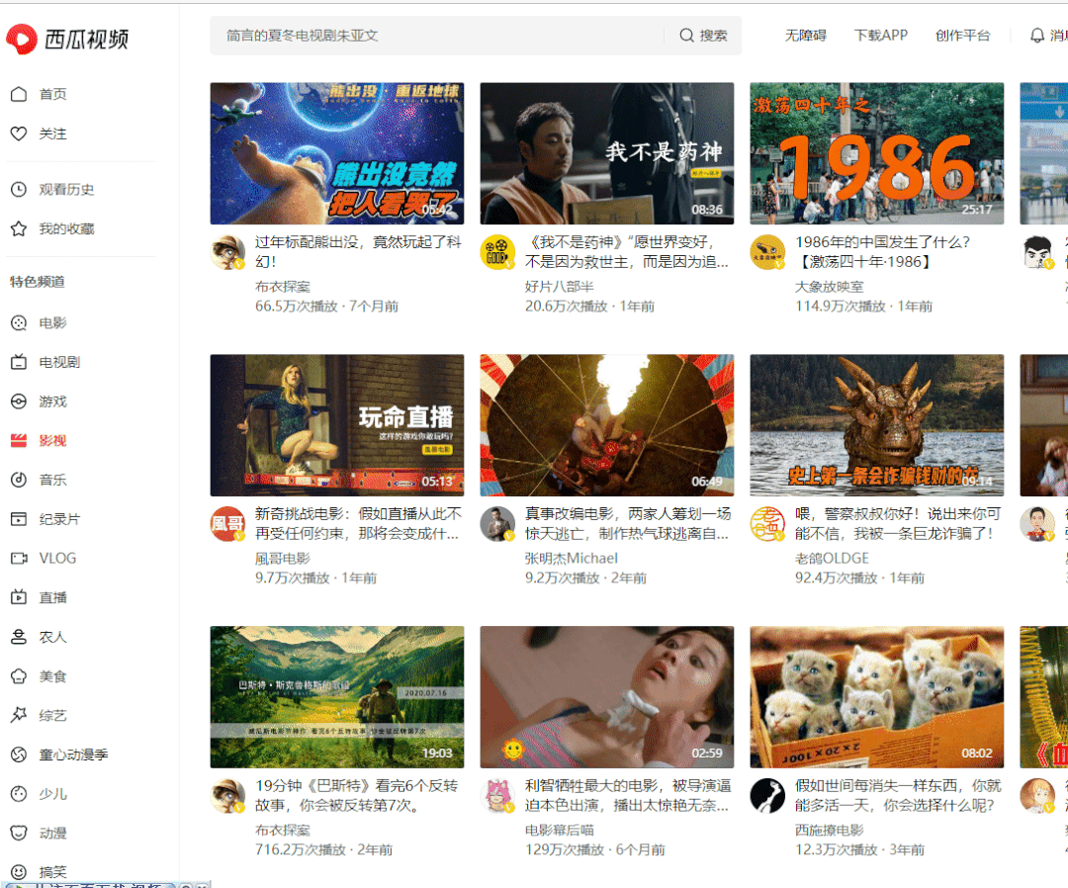Screen dimensions: 1068x888
Task: Open the 布衣探案 name under 熊出没
Action: click(283, 287)
